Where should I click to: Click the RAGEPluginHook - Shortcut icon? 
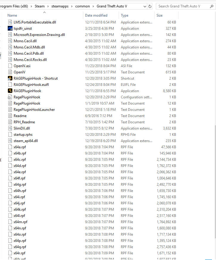click(x=10, y=78)
